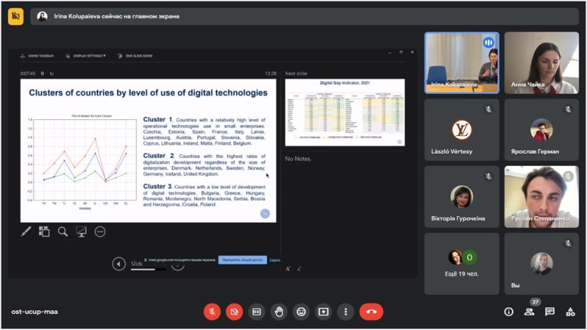Select your own 'Вы' tile
The height and width of the screenshot is (330, 587).
(x=541, y=264)
